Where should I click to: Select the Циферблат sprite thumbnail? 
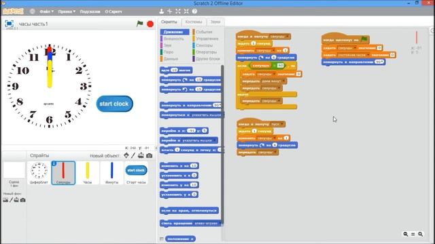click(x=39, y=173)
